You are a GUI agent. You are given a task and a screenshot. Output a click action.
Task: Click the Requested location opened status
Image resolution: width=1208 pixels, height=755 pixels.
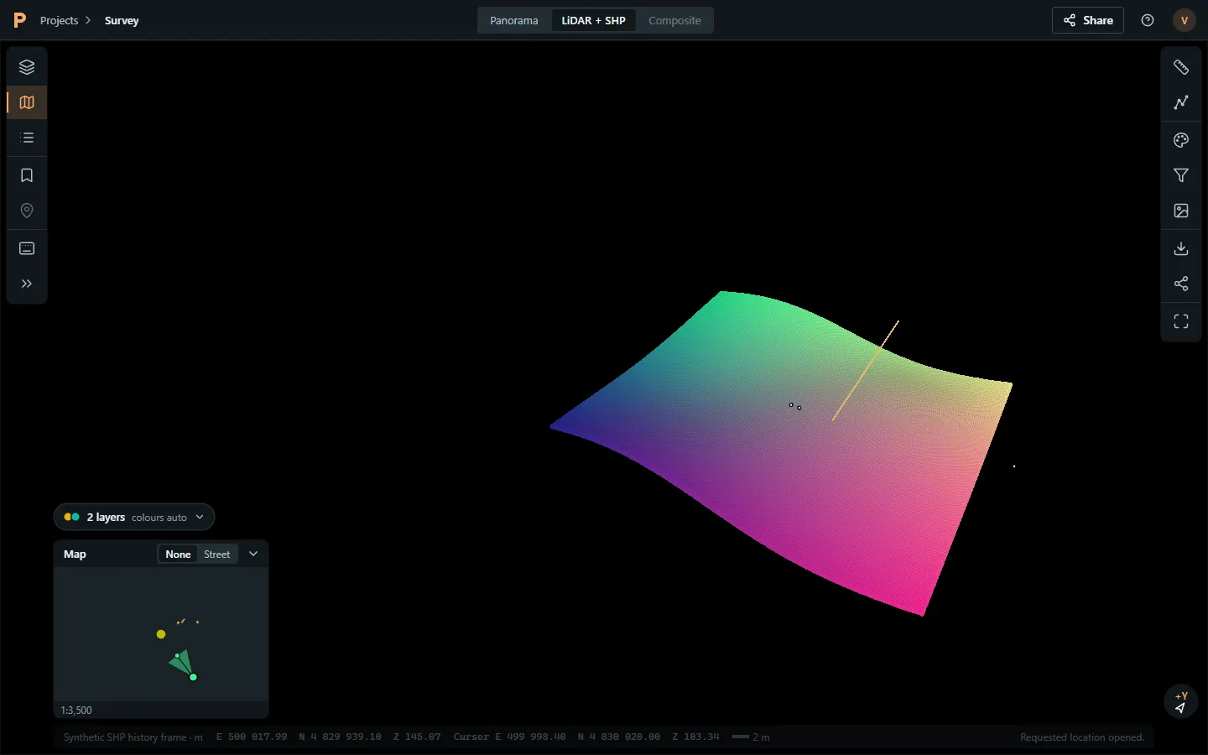1082,737
